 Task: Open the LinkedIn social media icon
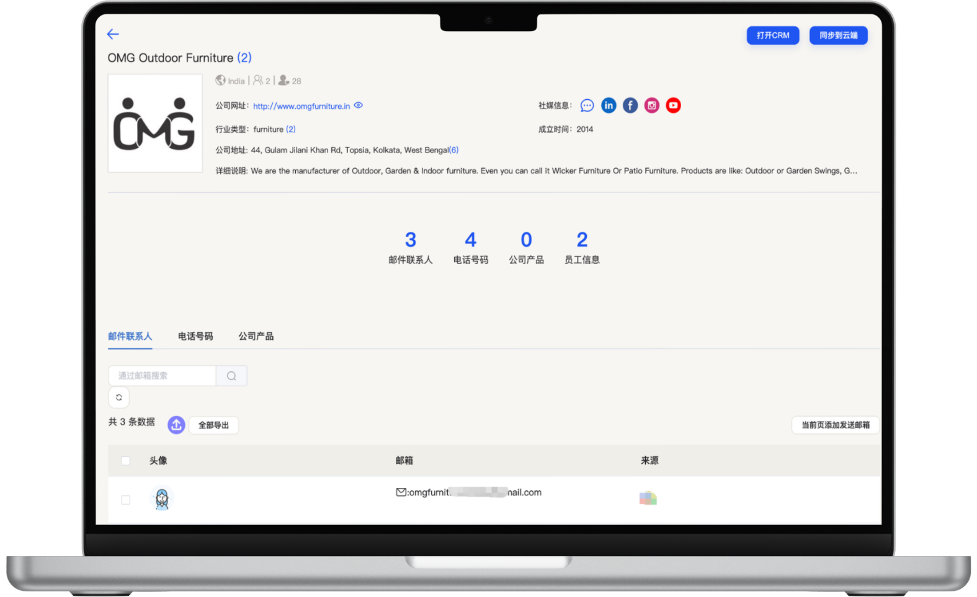point(609,105)
